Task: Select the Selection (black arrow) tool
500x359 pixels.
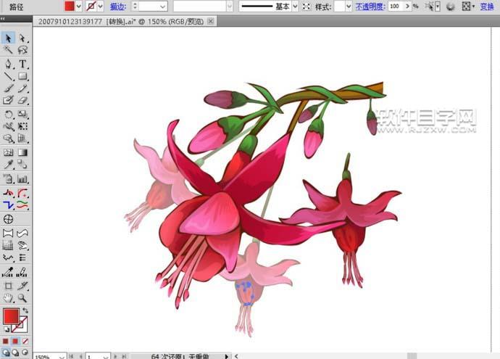Action: 9,38
